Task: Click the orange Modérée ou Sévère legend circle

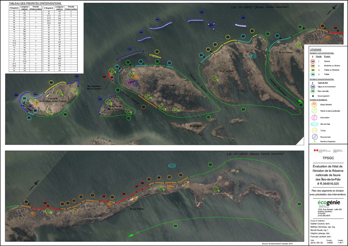Action: (313, 66)
